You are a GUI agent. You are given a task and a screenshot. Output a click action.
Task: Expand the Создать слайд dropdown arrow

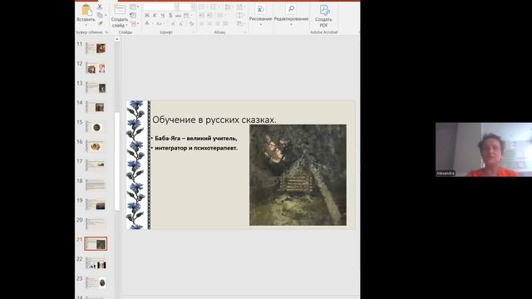[x=126, y=26]
